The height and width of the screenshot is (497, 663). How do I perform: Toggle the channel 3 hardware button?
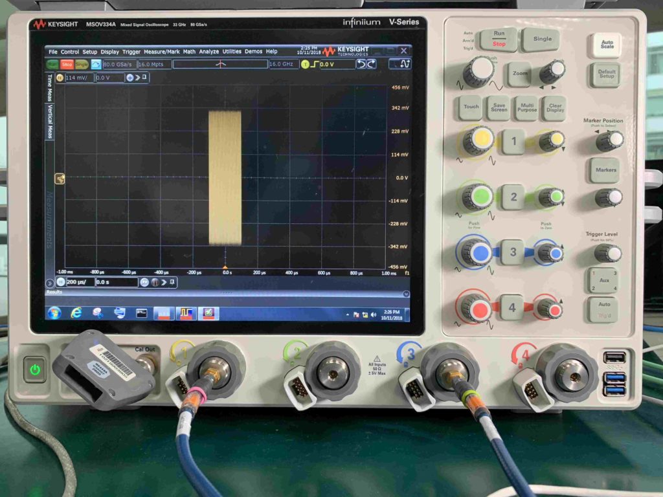513,252
